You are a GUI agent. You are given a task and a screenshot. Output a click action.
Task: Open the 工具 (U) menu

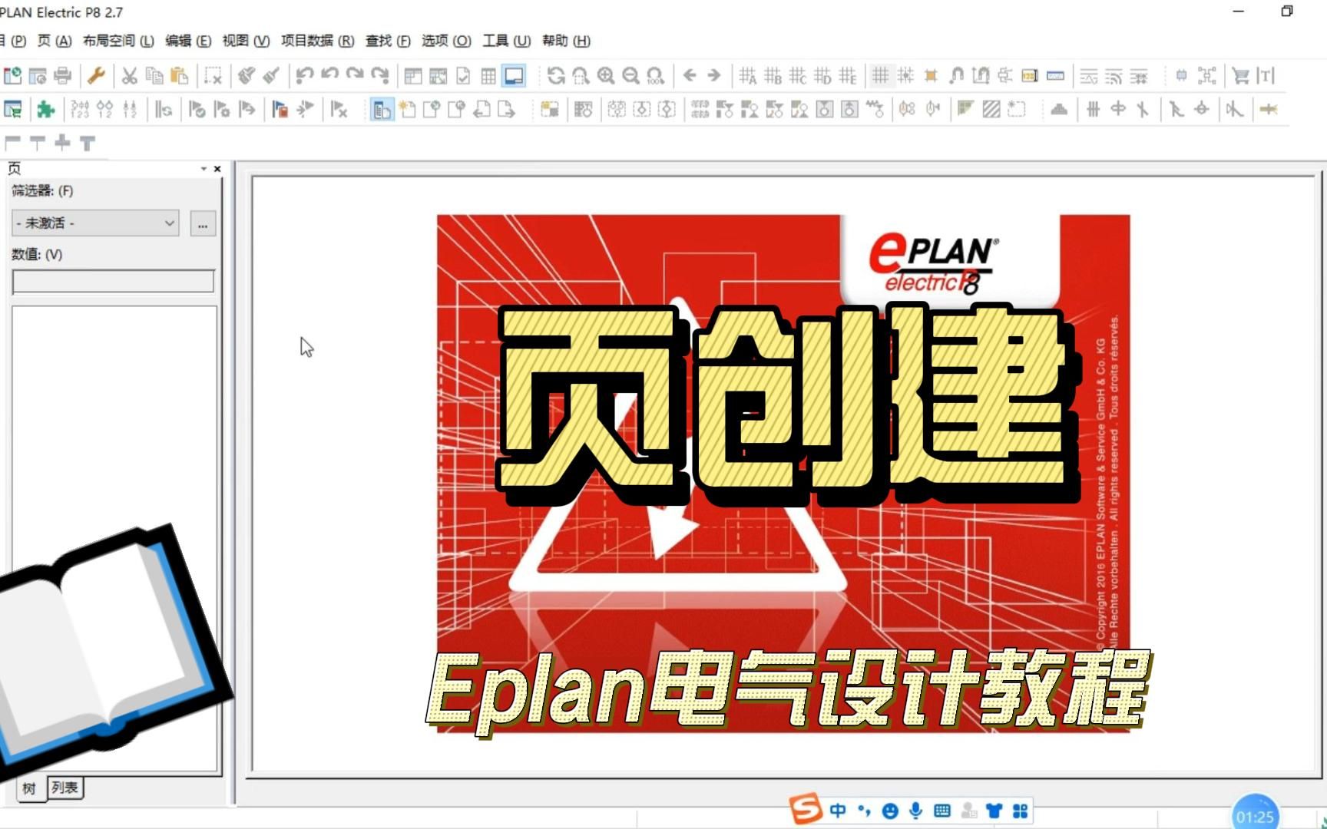click(506, 41)
